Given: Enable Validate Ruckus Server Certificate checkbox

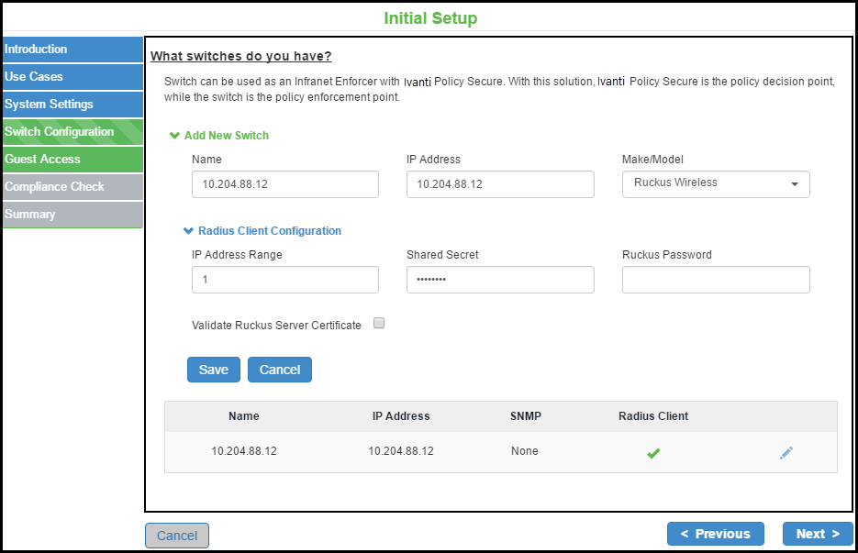Looking at the screenshot, I should [379, 323].
